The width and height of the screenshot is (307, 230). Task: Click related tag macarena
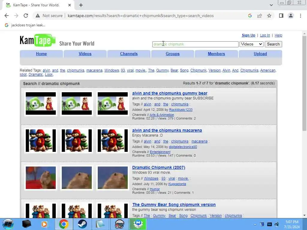tap(94, 70)
